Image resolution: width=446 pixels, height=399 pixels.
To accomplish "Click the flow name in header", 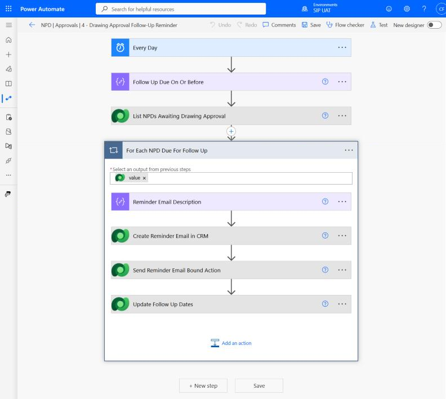I will pos(109,25).
